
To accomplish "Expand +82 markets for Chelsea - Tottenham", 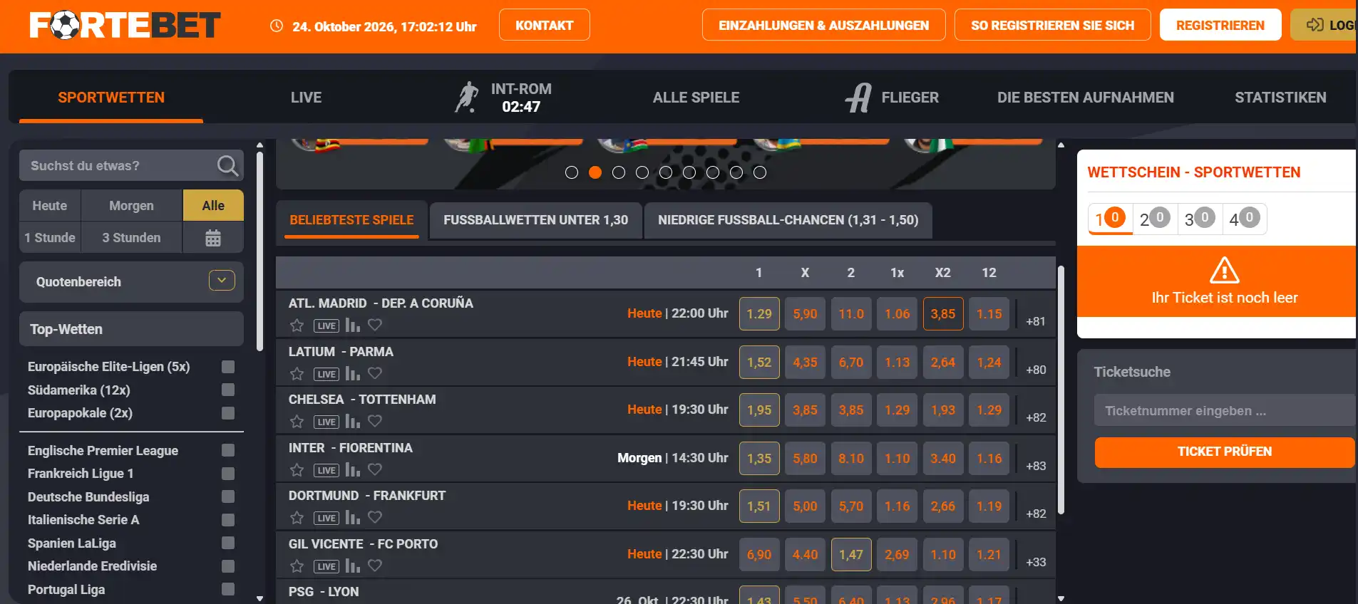I will point(1036,417).
